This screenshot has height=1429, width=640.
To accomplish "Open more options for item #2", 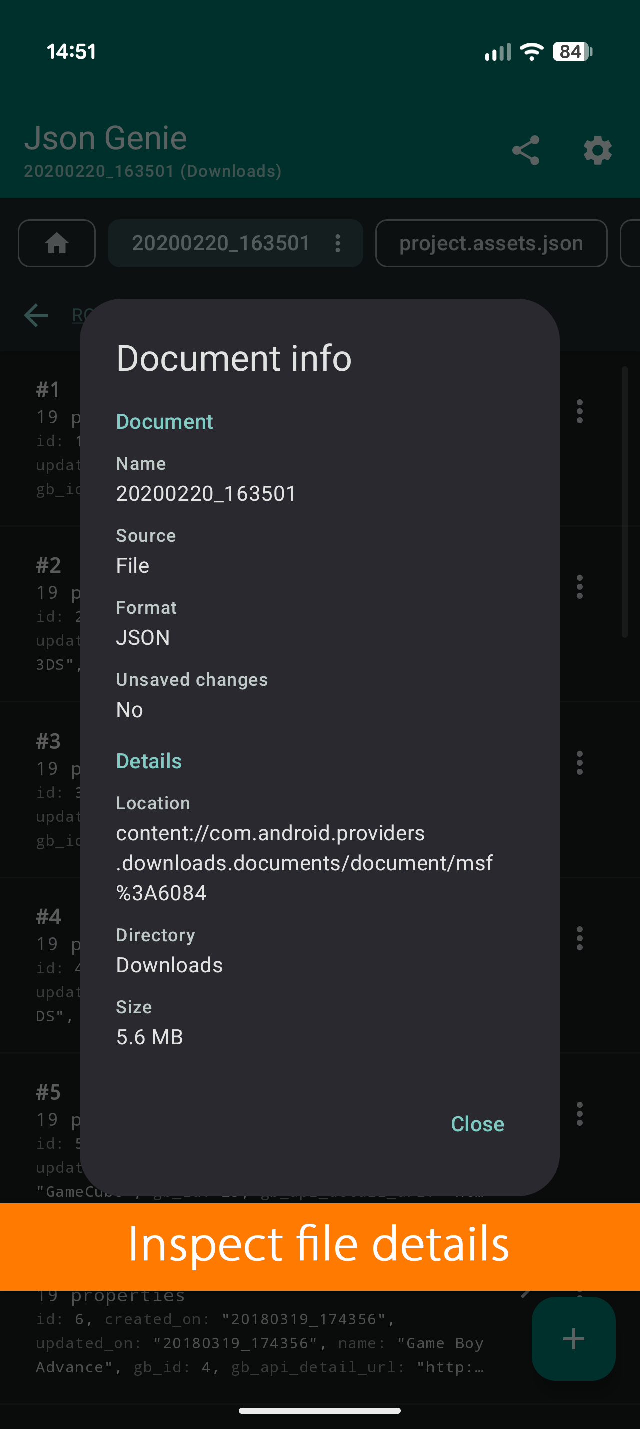I will point(579,587).
